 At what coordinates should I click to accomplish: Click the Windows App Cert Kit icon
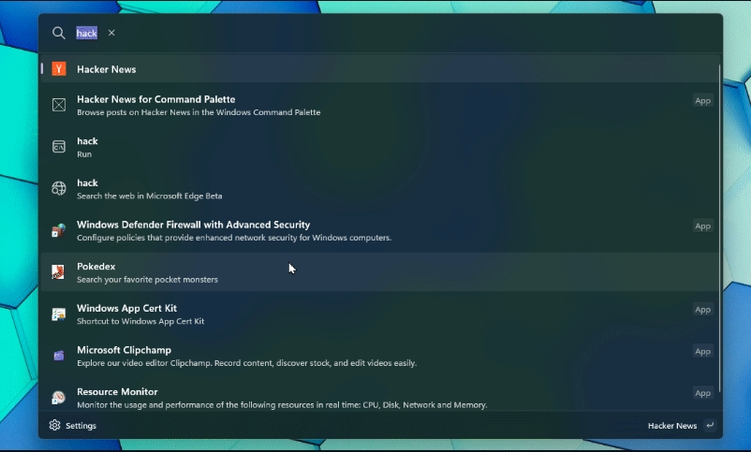click(x=59, y=314)
